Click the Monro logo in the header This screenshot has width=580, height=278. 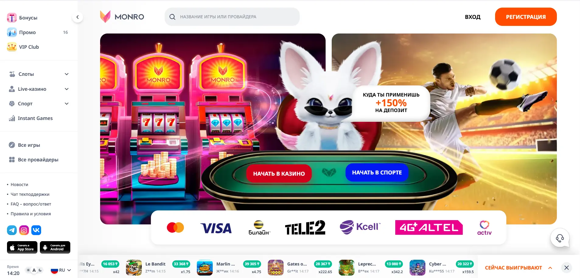pos(122,17)
